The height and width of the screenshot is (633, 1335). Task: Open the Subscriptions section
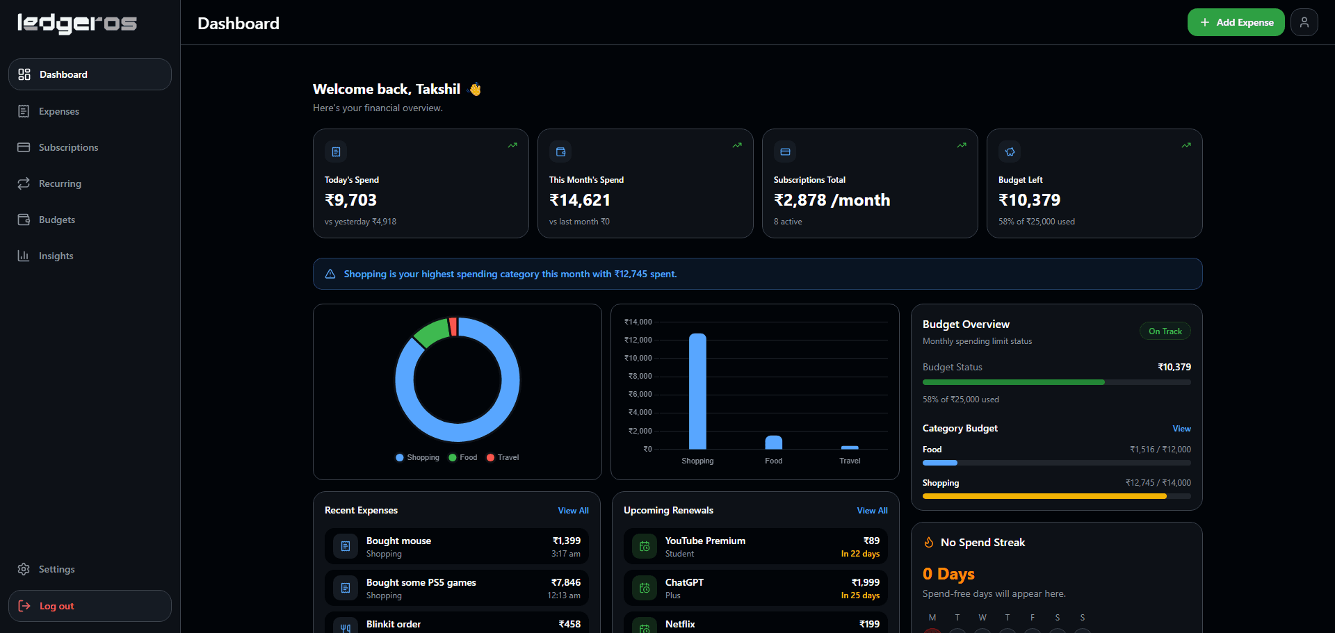click(x=90, y=147)
